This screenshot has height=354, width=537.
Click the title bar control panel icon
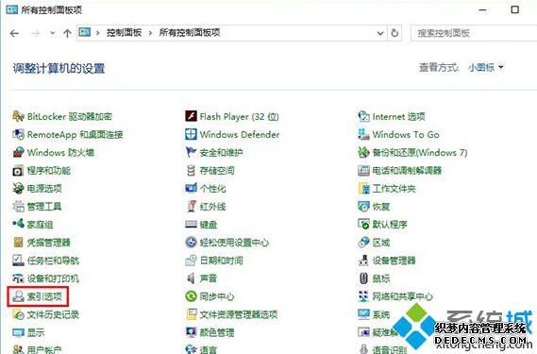click(x=11, y=9)
